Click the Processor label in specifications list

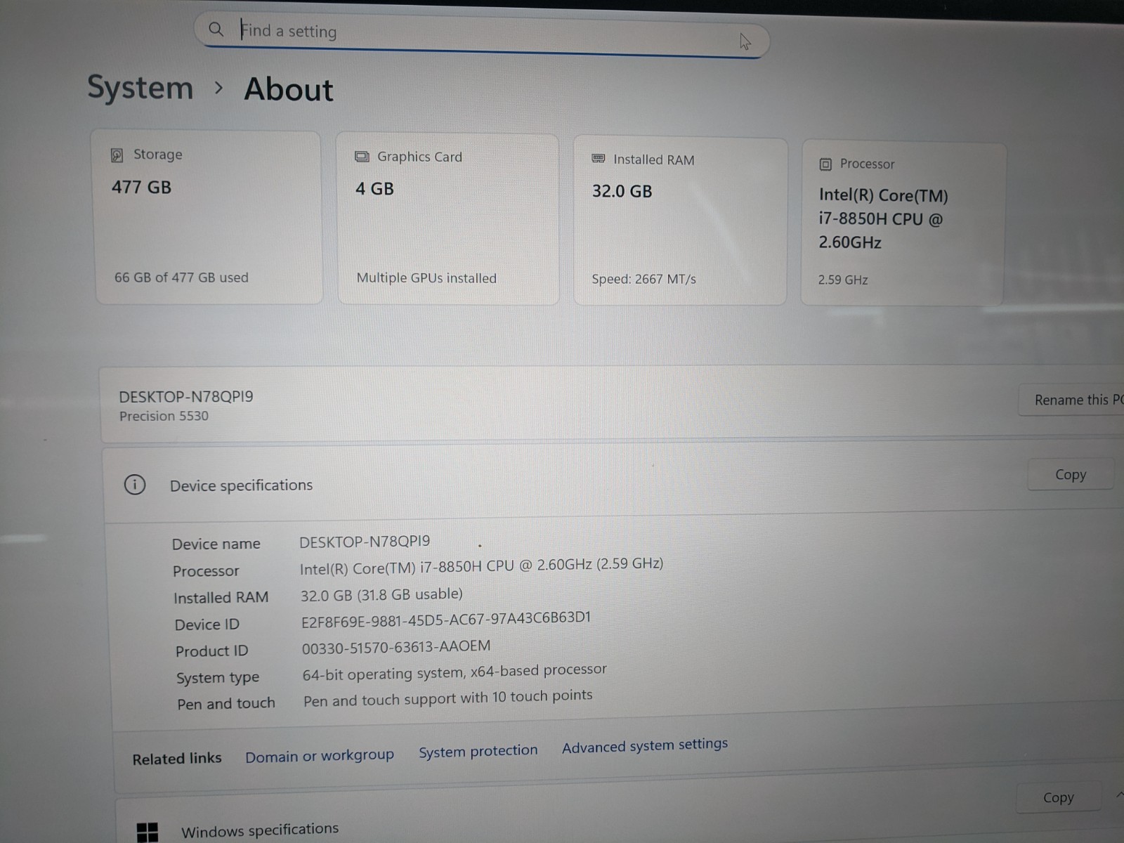pyautogui.click(x=206, y=571)
